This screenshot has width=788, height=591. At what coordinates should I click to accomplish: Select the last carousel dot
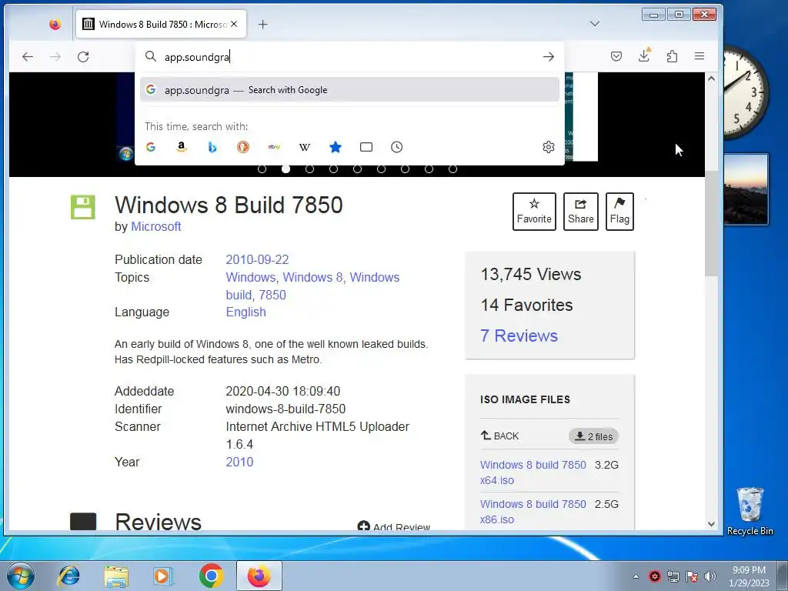pos(452,169)
